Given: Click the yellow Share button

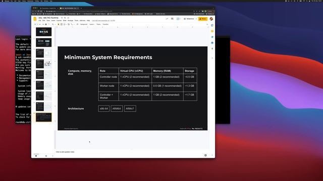Looking at the screenshot, I should pos(203,19).
